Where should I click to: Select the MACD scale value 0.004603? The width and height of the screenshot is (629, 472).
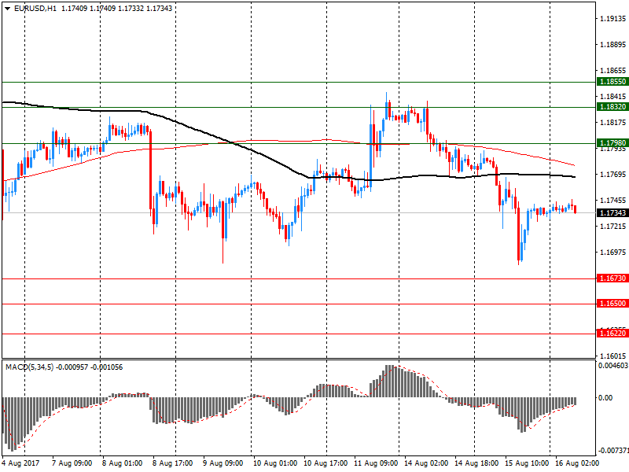[613, 366]
